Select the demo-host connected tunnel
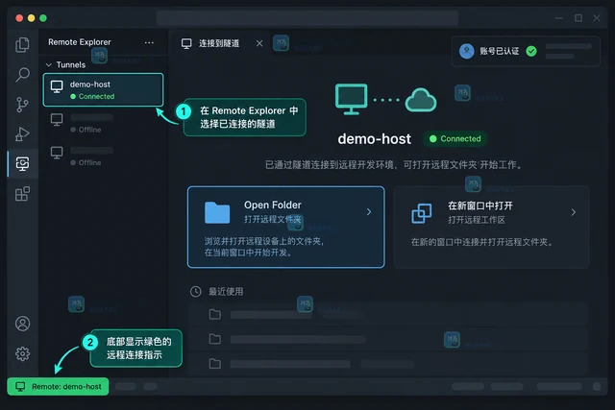Image resolution: width=615 pixels, height=410 pixels. [x=103, y=89]
